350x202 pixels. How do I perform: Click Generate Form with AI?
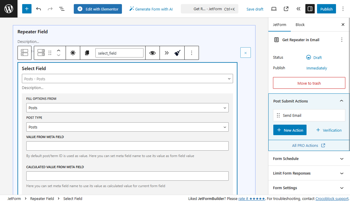pos(151,9)
